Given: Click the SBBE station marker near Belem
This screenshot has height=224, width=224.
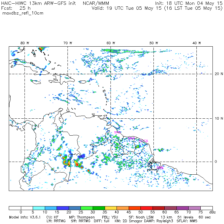Looking at the screenshot, I should click(160, 168).
